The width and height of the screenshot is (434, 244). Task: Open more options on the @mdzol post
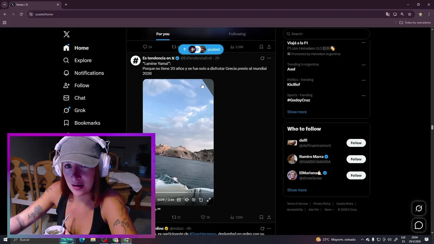[x=269, y=228]
